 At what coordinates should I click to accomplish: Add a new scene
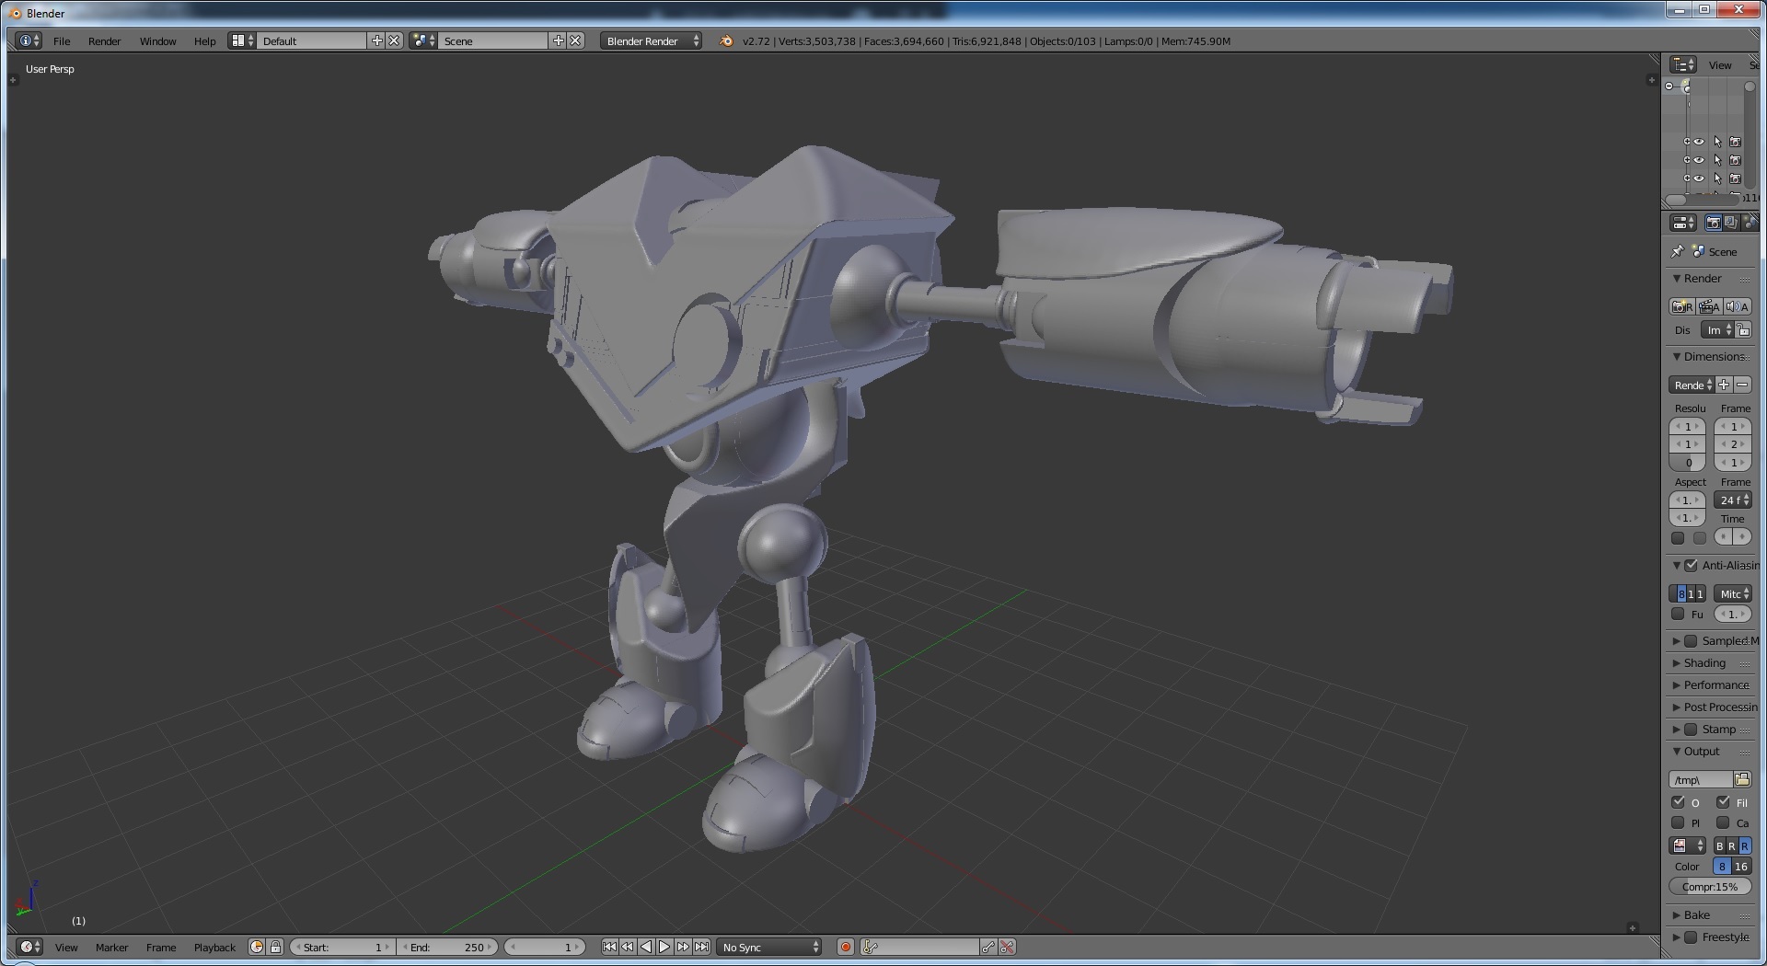(558, 40)
